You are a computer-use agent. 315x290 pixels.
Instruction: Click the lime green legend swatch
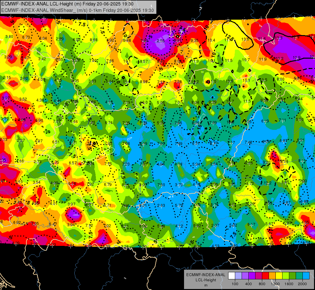pyautogui.click(x=286, y=276)
